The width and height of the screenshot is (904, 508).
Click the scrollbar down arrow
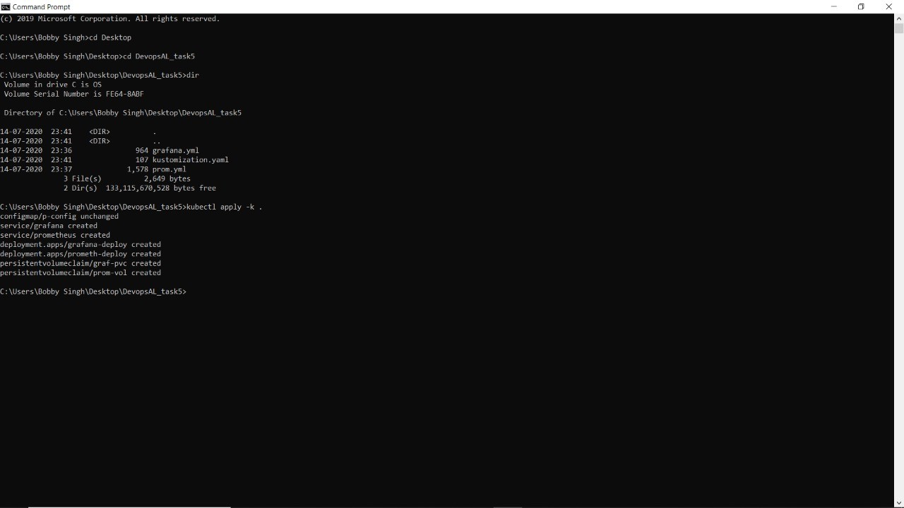point(898,502)
